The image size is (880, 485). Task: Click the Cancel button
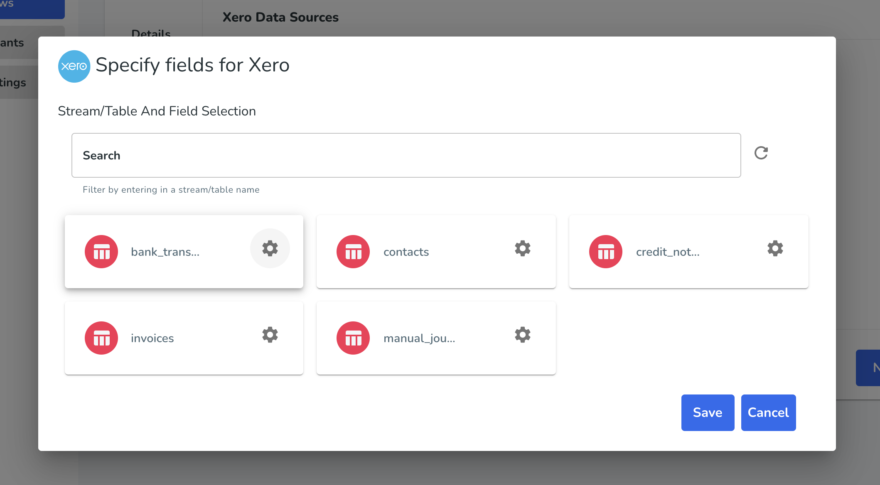(769, 413)
